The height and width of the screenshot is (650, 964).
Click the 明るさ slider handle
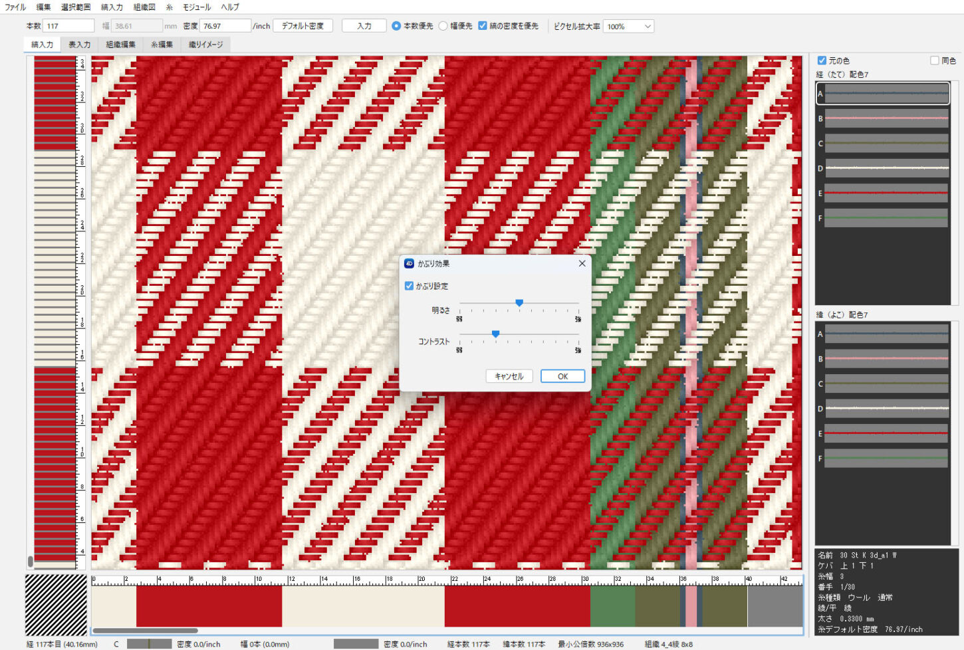tap(519, 303)
